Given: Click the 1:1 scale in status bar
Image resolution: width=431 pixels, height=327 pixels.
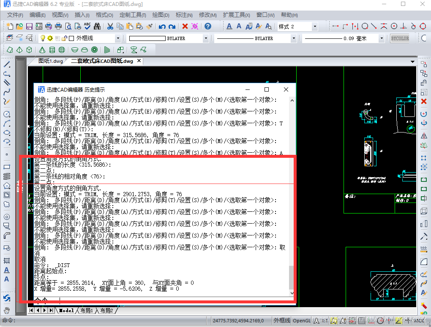Looking at the screenshot, I should (325, 320).
